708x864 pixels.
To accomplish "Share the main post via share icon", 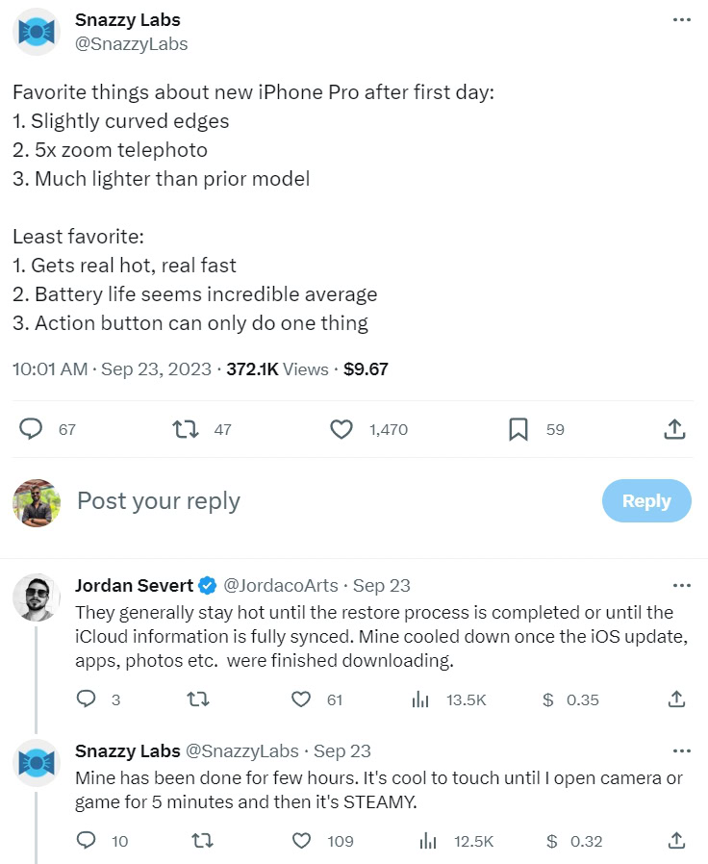I will tap(675, 429).
